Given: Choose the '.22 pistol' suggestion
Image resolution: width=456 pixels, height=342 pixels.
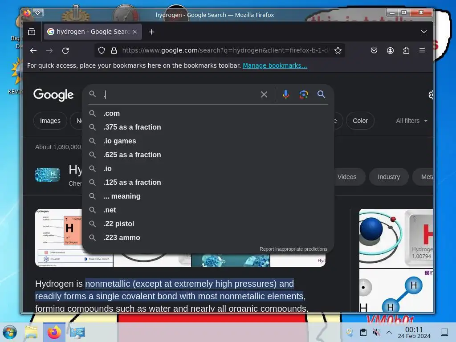Looking at the screenshot, I should (208, 224).
